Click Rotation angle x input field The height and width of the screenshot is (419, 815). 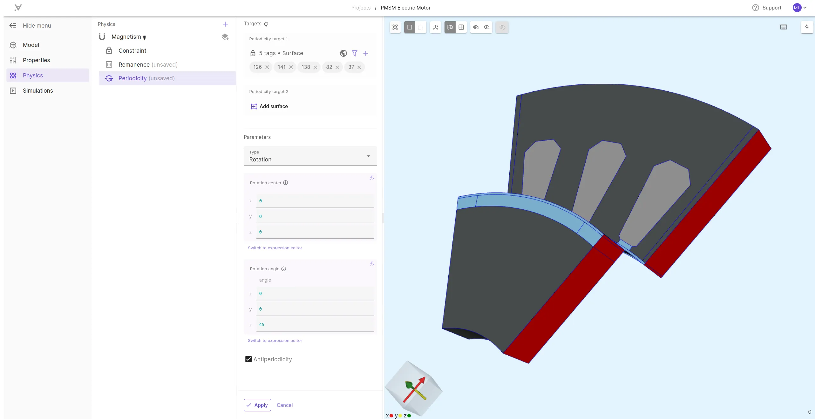pos(315,293)
